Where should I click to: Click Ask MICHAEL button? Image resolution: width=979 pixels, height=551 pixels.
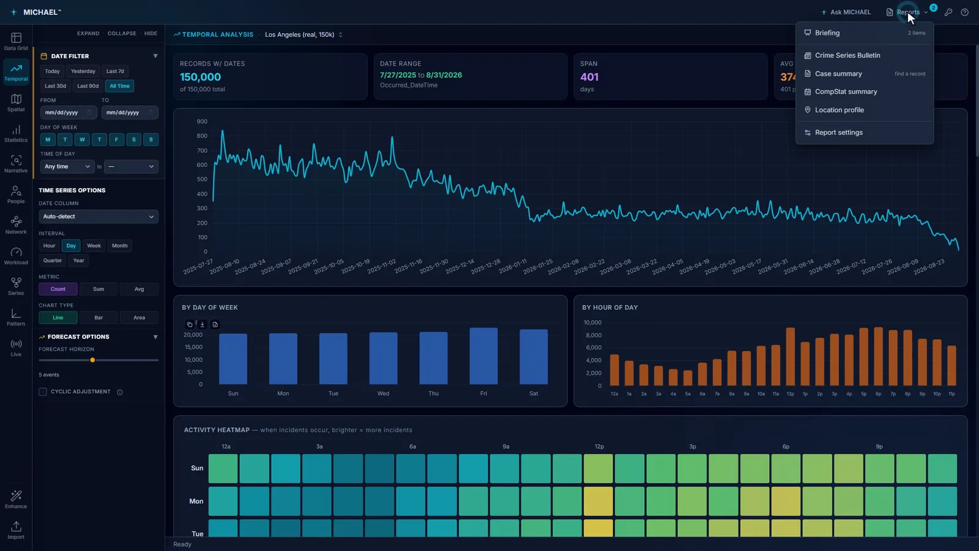(846, 12)
